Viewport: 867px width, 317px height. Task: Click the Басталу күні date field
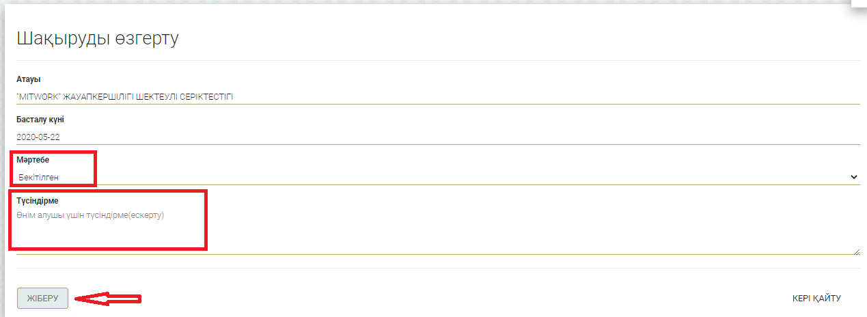click(437, 137)
